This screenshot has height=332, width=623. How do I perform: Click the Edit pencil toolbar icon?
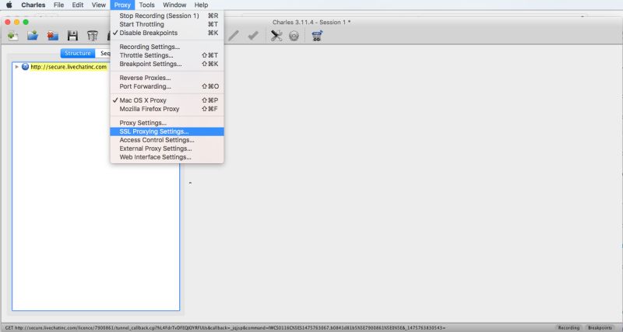click(234, 36)
